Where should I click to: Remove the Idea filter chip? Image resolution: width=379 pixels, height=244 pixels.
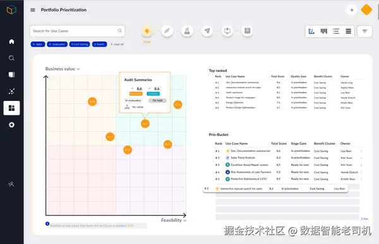pyautogui.click(x=38, y=44)
